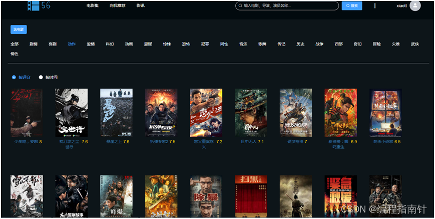Viewport: 435px width, 219px height.
Task: Click the 怒火重案怒火 title link
Action: (204, 144)
